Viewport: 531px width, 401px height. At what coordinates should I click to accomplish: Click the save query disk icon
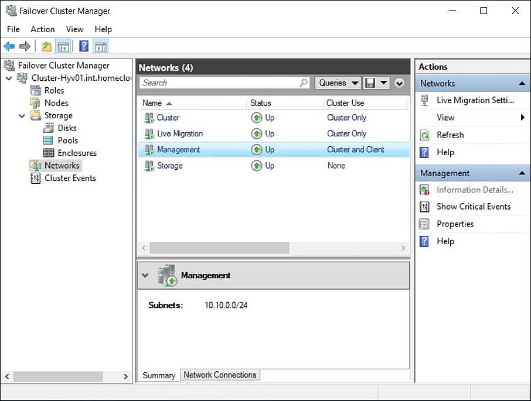tap(370, 83)
